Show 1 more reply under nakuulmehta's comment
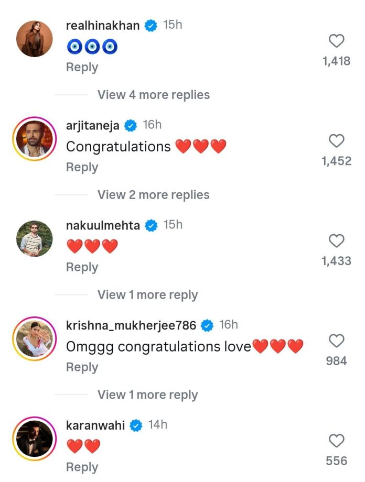 (x=147, y=294)
